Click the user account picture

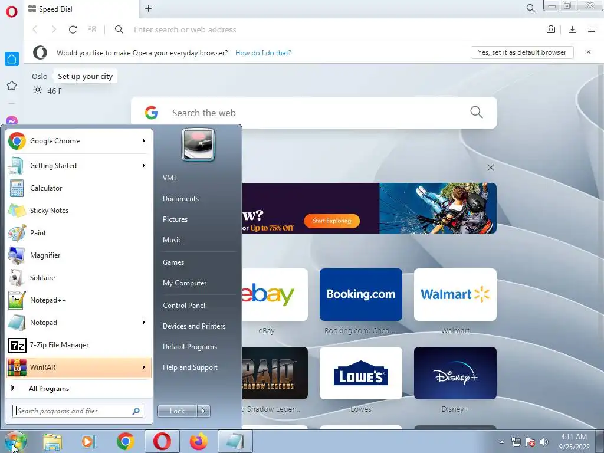(198, 145)
